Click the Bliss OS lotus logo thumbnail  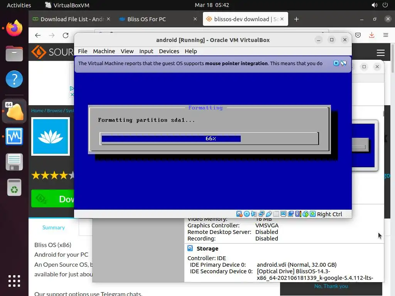[51, 136]
